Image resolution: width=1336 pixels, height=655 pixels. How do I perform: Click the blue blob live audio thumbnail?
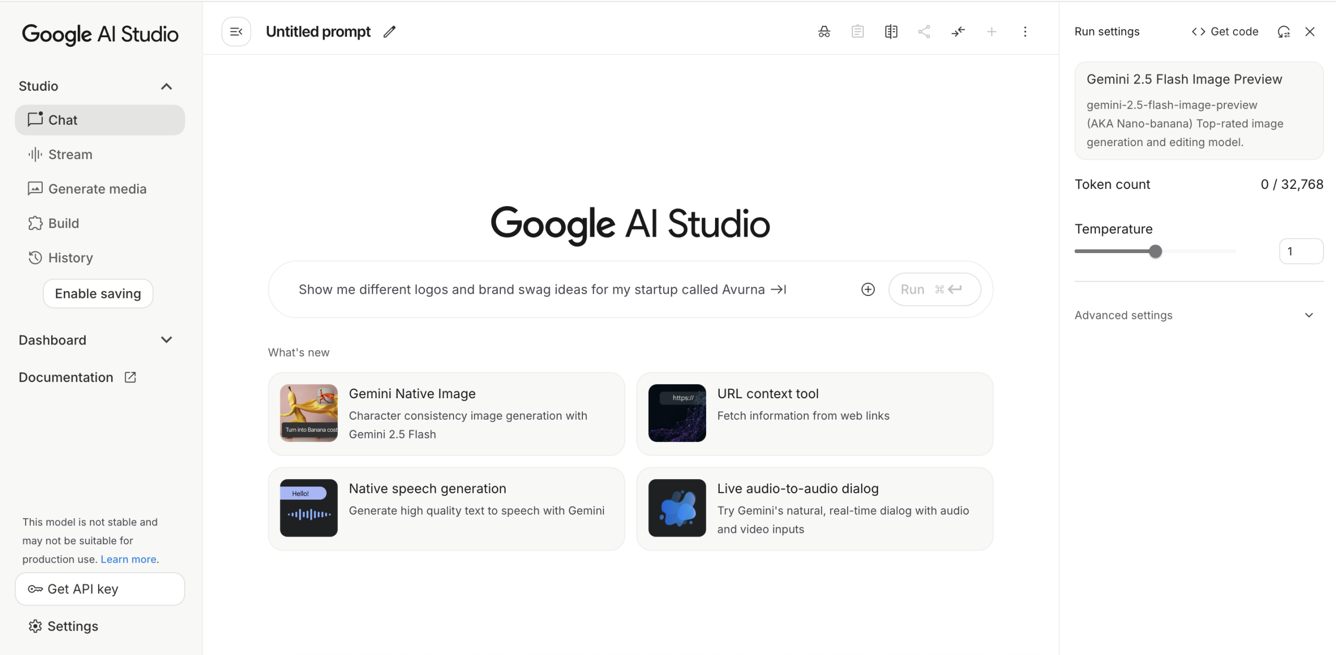(677, 508)
